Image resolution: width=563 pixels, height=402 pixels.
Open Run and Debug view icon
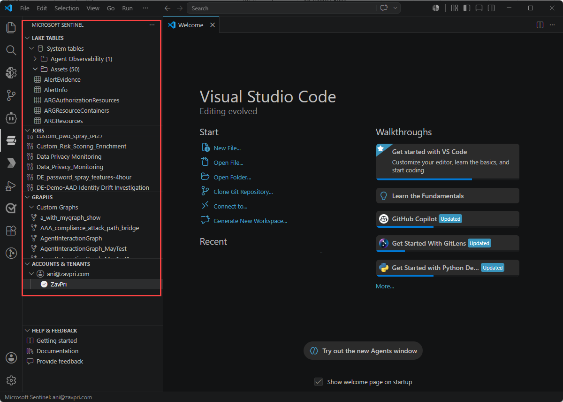(11, 186)
